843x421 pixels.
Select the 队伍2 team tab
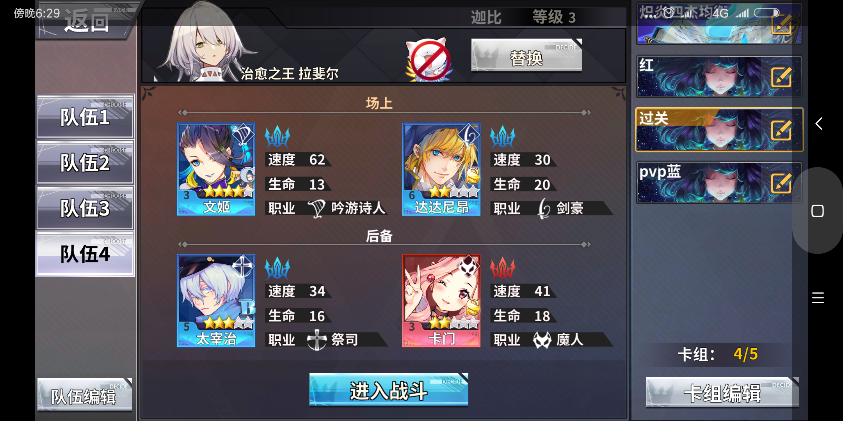click(x=85, y=162)
